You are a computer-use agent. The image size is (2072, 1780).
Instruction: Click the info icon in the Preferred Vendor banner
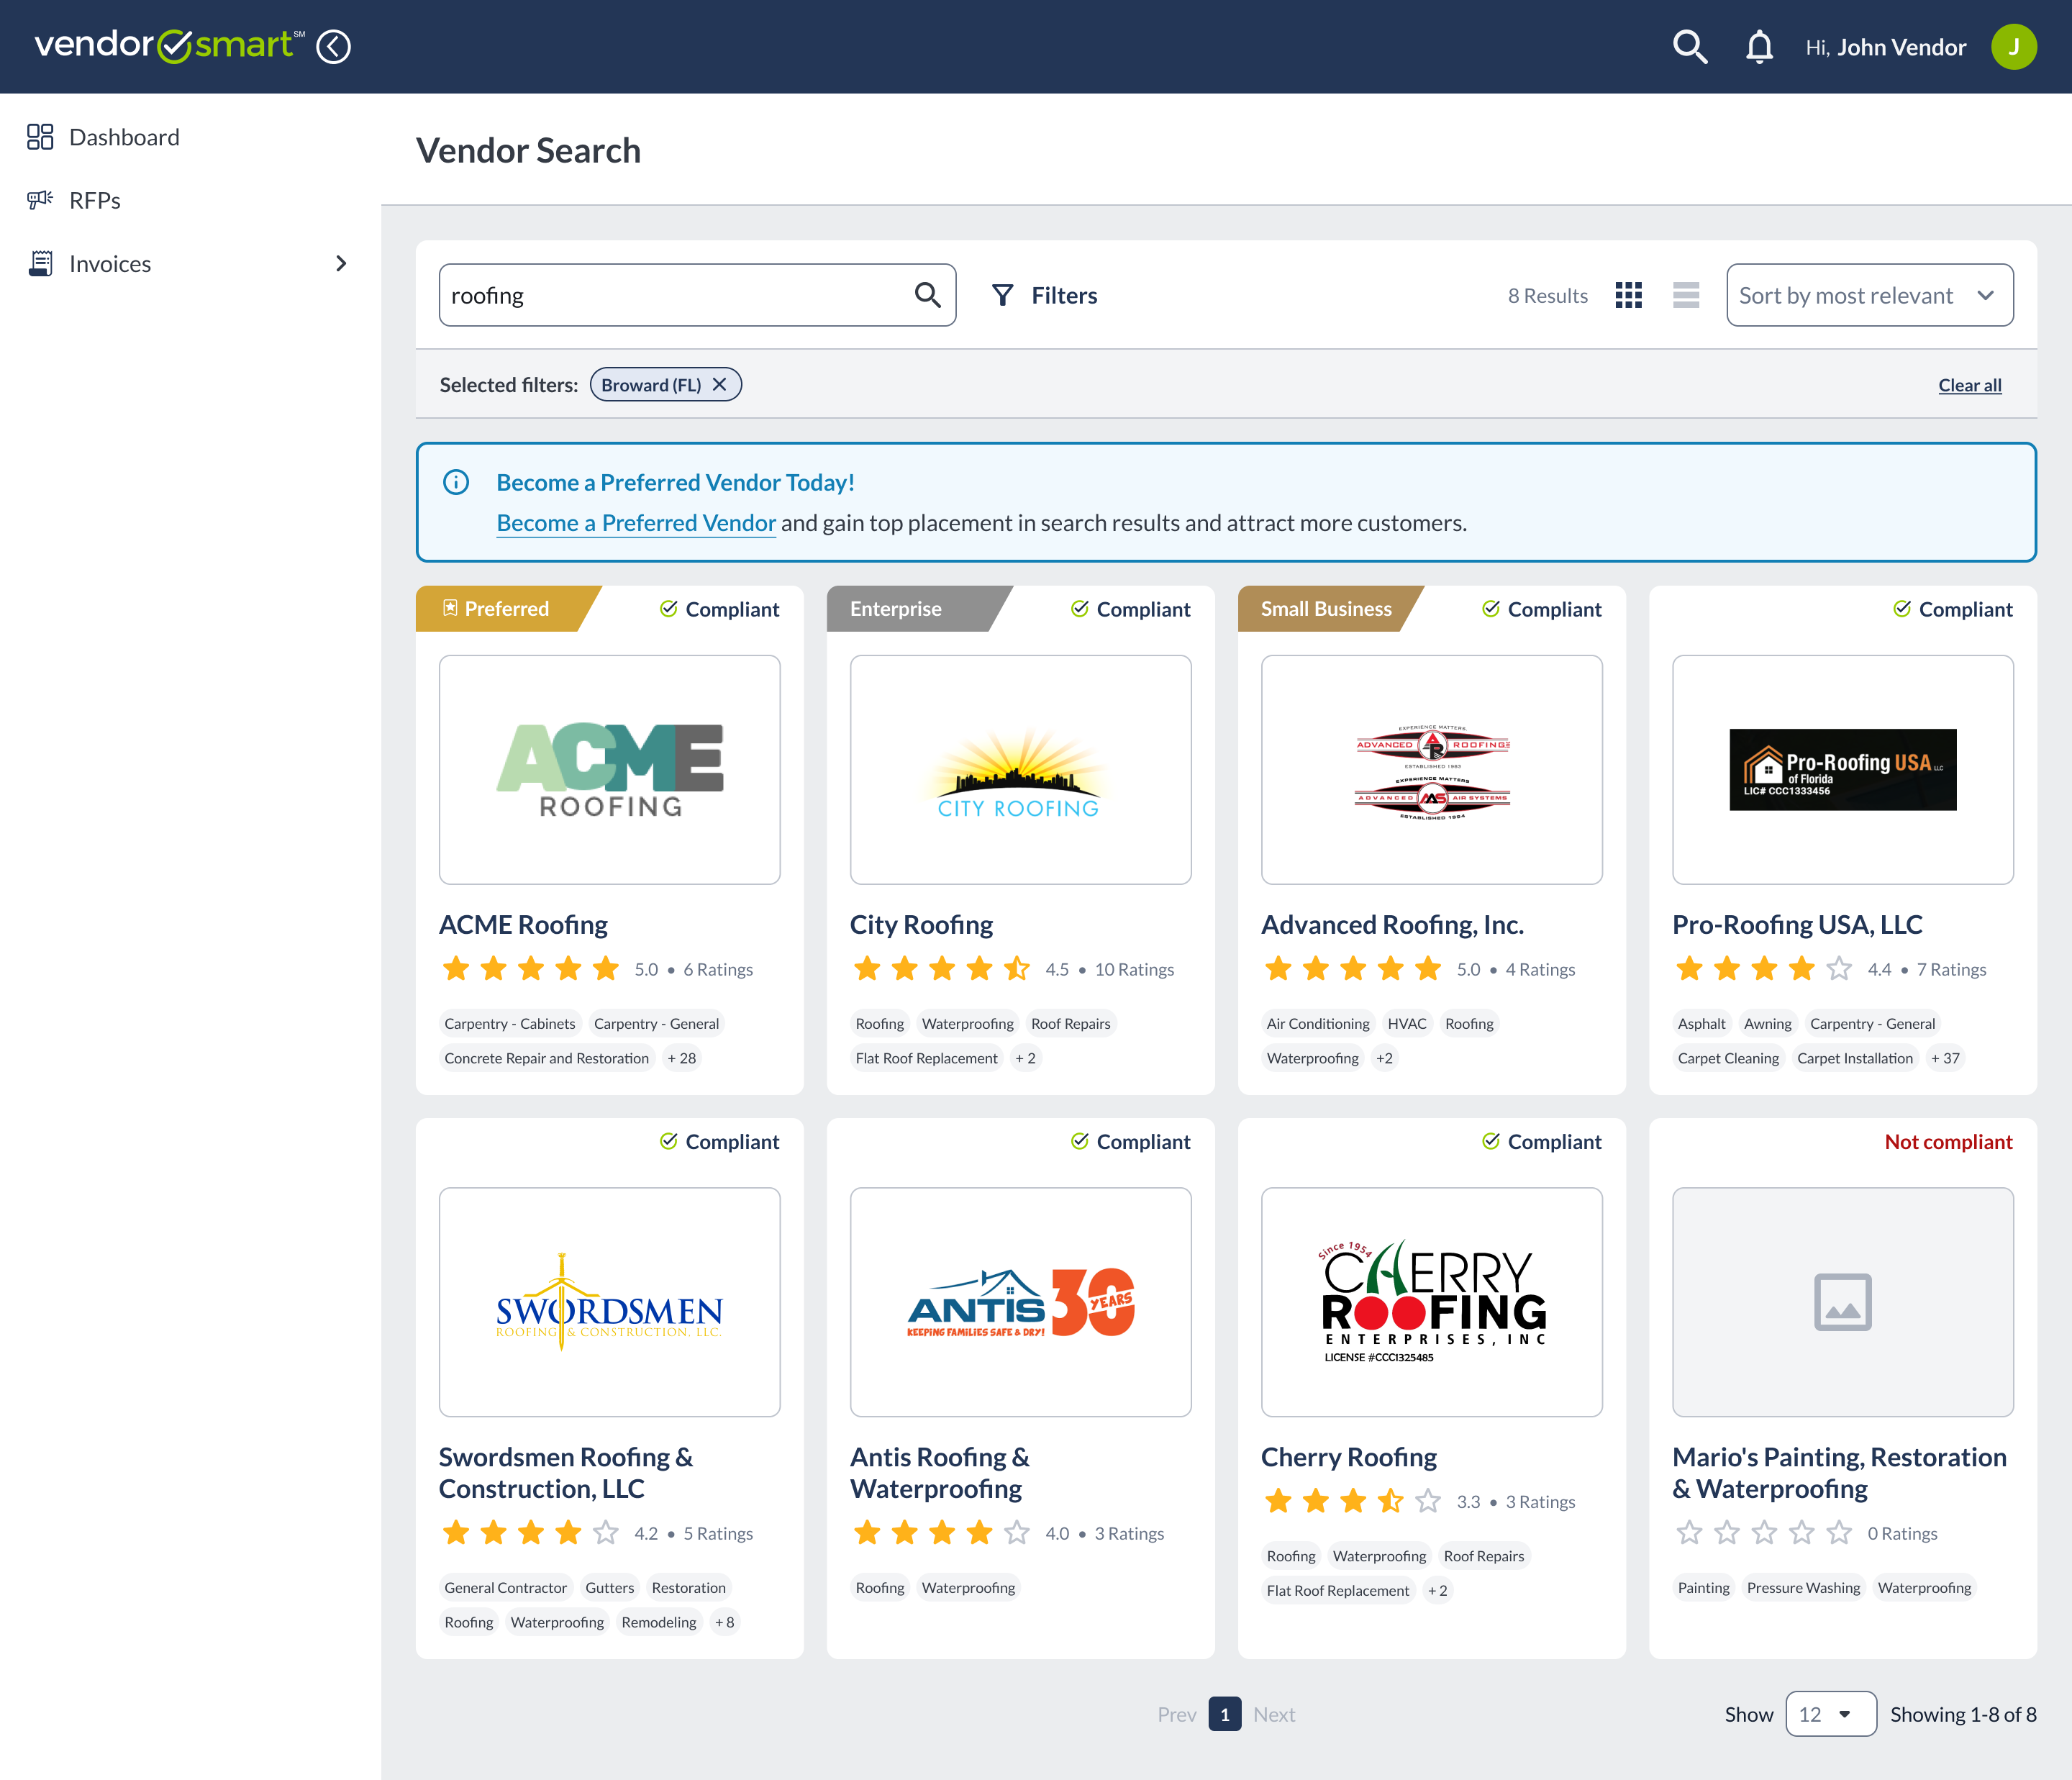click(x=456, y=482)
